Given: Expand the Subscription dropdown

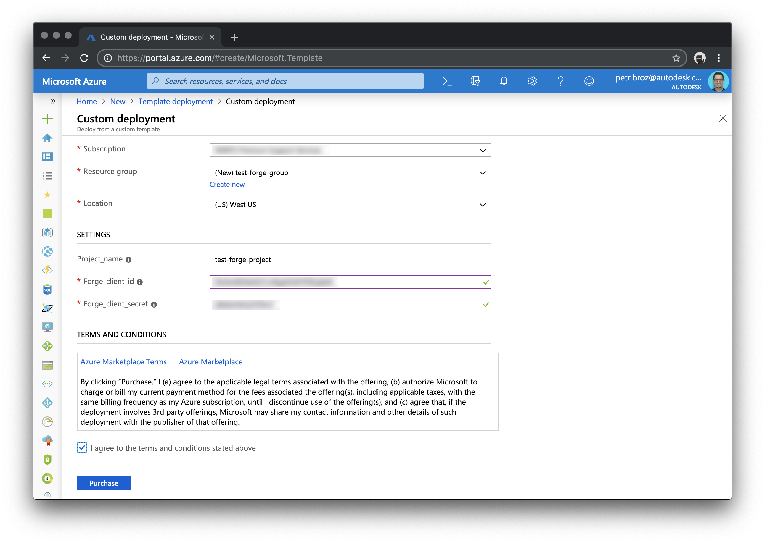Looking at the screenshot, I should click(483, 150).
